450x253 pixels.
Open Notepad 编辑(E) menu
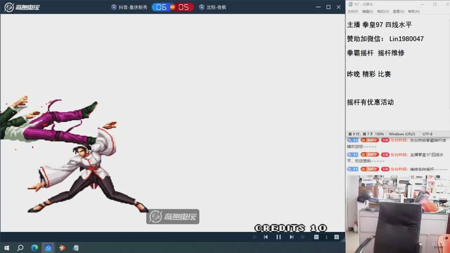coord(368,11)
